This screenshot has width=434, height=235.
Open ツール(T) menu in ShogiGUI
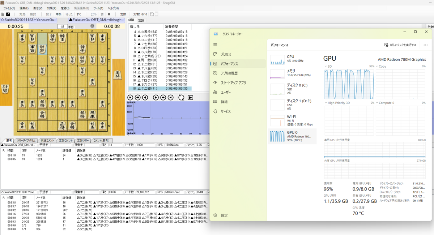[98, 8]
